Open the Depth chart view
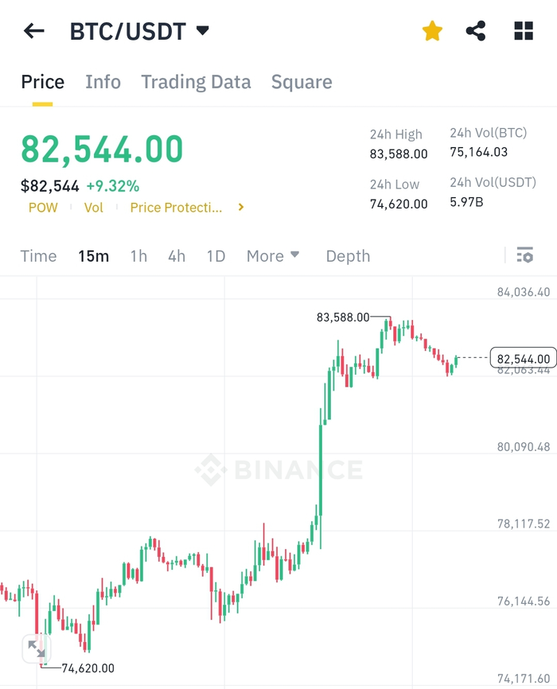Viewport: 557px width, 689px height. pos(348,256)
